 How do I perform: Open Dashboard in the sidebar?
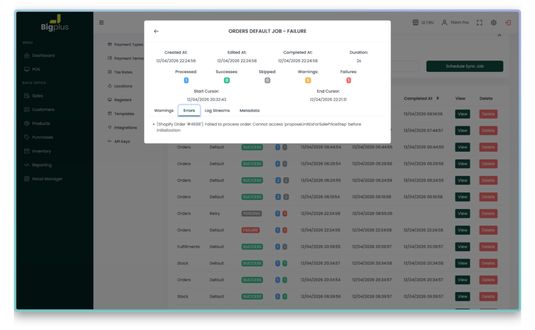click(40, 55)
